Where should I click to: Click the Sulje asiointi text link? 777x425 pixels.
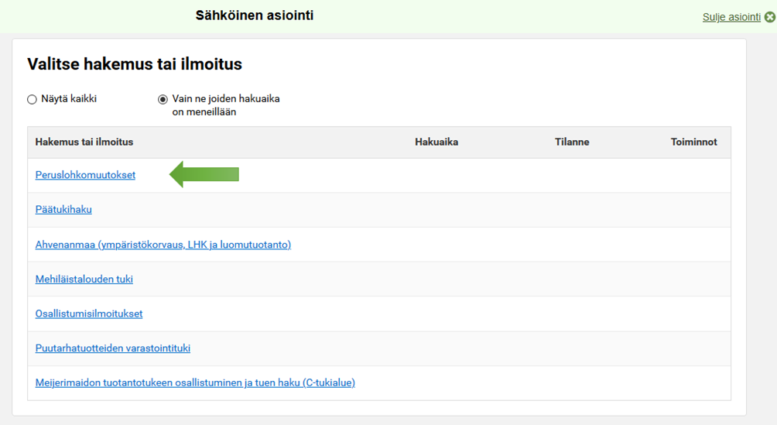pyautogui.click(x=731, y=17)
